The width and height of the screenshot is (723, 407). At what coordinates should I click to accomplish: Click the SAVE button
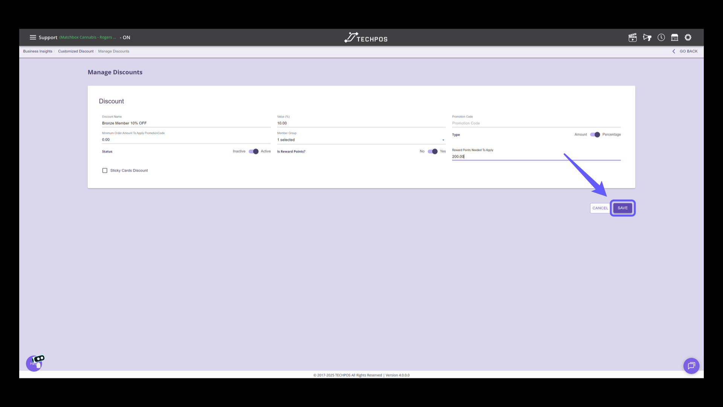(x=622, y=208)
